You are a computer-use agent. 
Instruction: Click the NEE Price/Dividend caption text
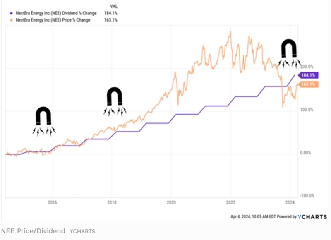tap(33, 231)
